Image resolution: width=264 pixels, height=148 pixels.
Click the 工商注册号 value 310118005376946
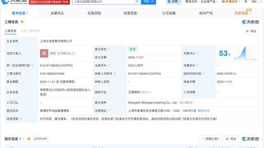[52, 74]
